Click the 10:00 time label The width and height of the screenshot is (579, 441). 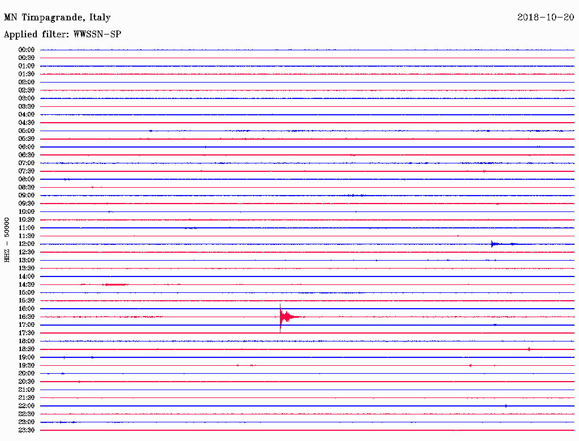(27, 211)
